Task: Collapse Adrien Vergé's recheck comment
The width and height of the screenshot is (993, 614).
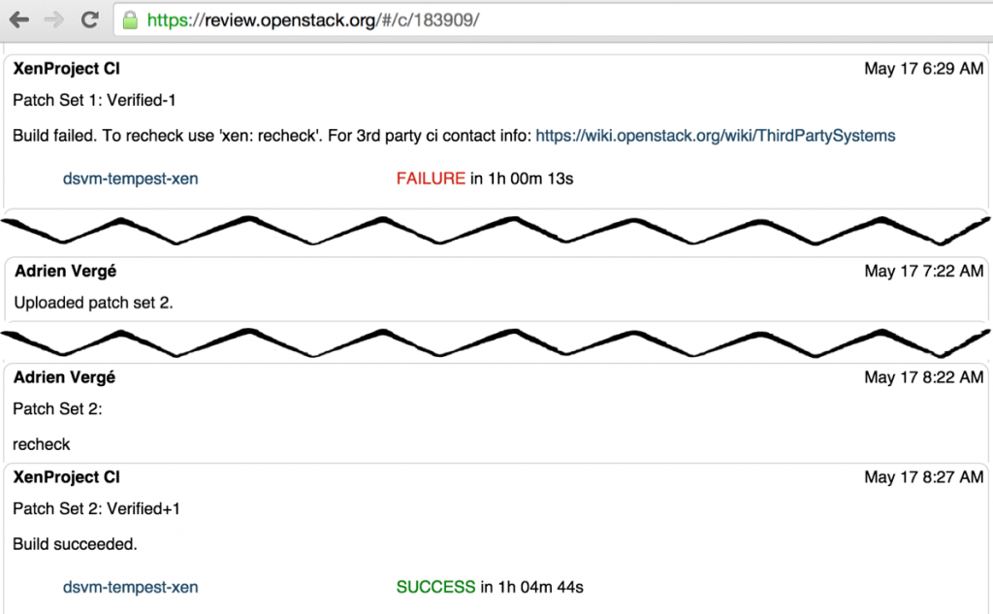Action: (66, 377)
